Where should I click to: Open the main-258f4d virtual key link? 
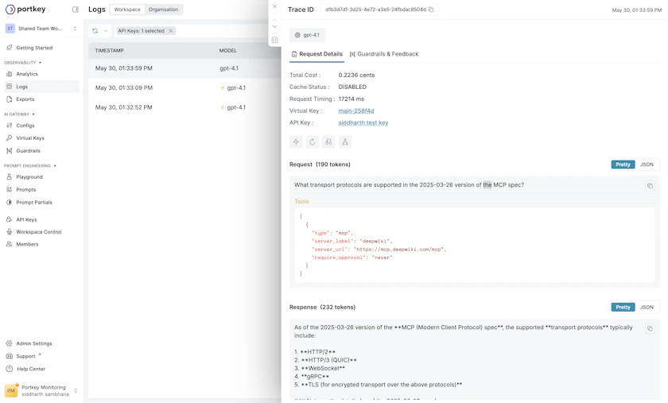point(356,110)
